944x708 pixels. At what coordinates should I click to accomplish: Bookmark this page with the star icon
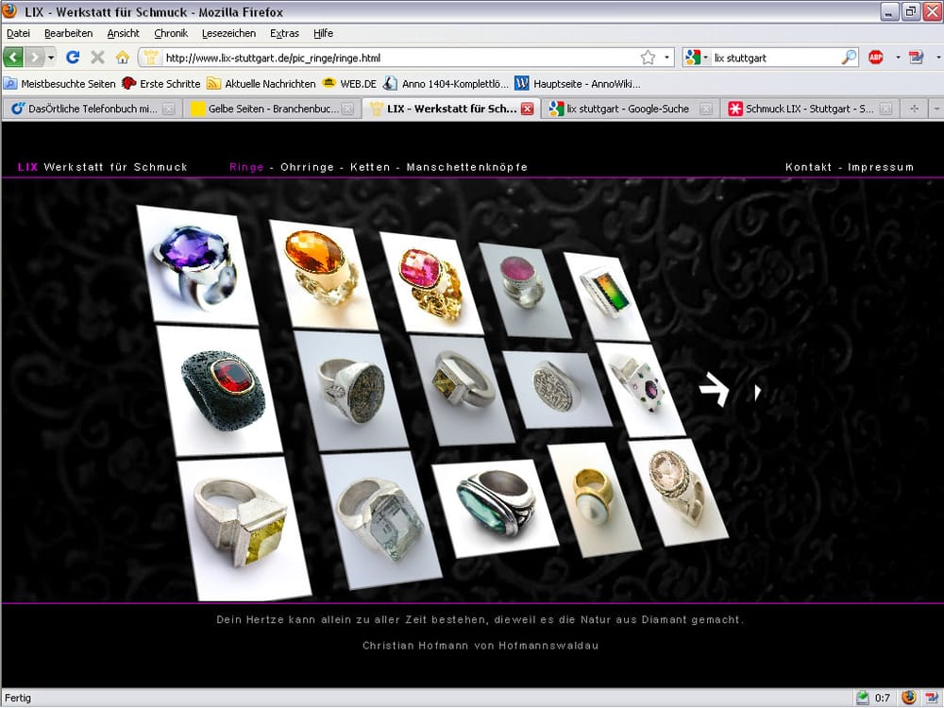(x=648, y=58)
